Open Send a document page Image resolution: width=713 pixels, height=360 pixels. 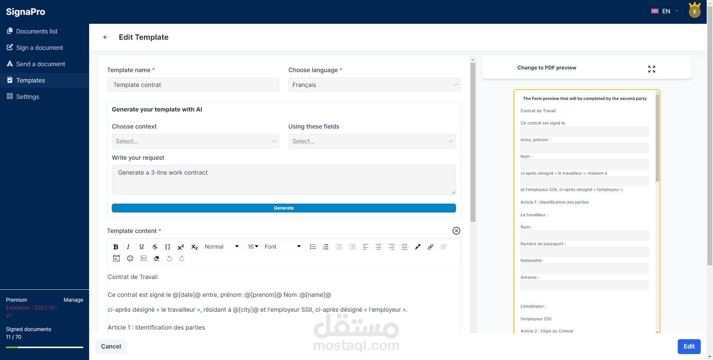tap(45, 64)
